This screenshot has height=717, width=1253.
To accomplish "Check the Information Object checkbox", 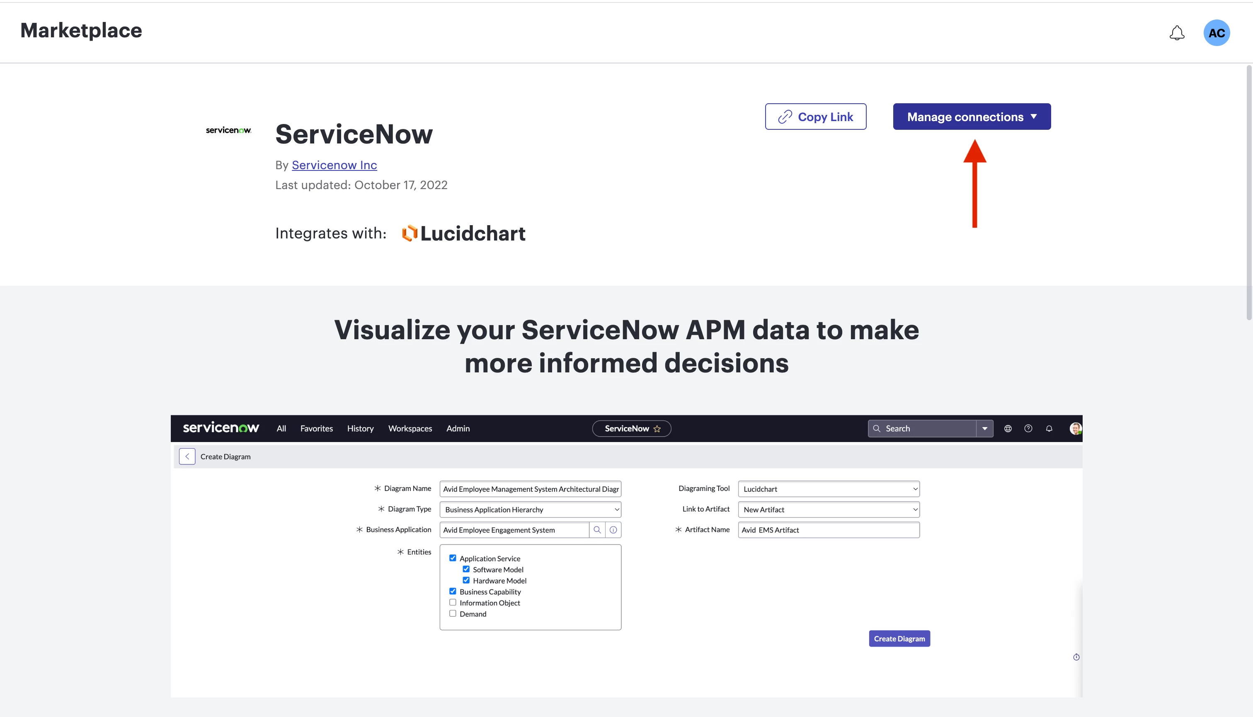I will click(453, 602).
